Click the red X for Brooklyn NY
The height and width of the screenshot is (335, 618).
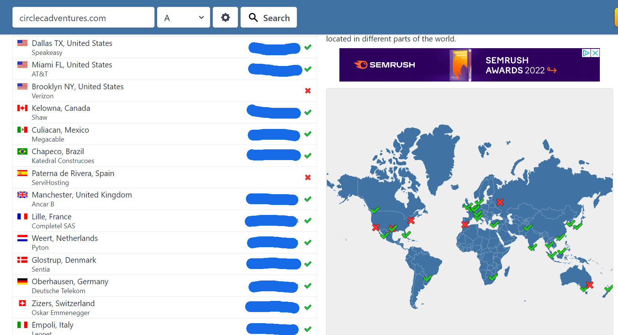(x=308, y=91)
